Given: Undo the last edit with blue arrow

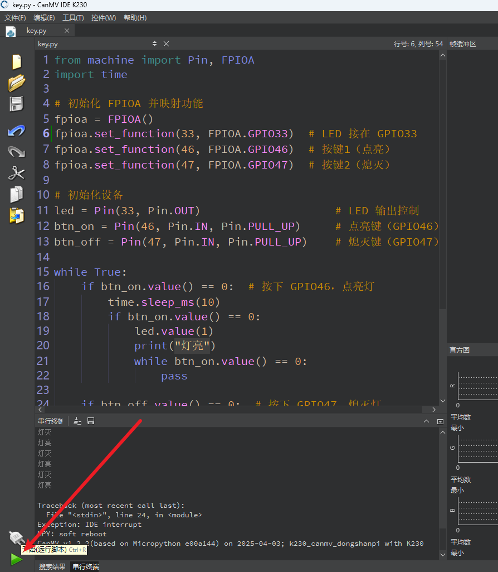Looking at the screenshot, I should 17,131.
